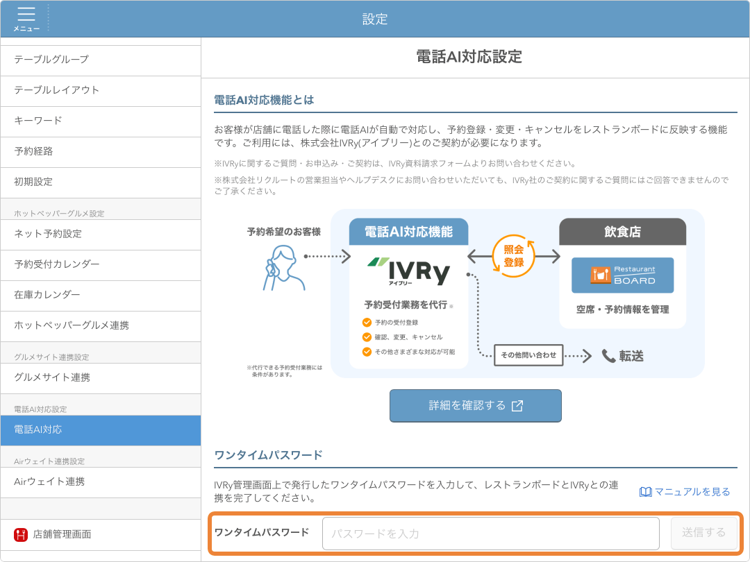Click the 電話AI対応機能とは heading
This screenshot has width=750, height=562.
tap(264, 101)
